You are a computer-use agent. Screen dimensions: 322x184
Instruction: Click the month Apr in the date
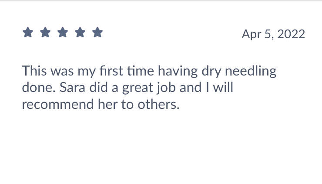coord(251,34)
